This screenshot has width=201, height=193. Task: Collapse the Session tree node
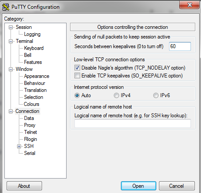pos(11,27)
